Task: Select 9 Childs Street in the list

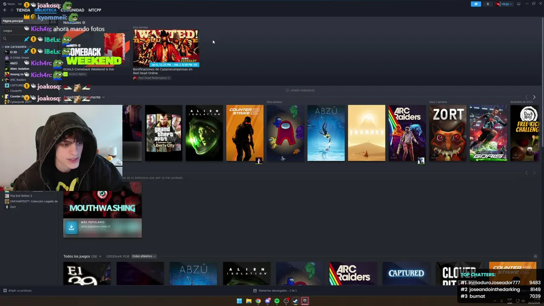Action: (17, 58)
